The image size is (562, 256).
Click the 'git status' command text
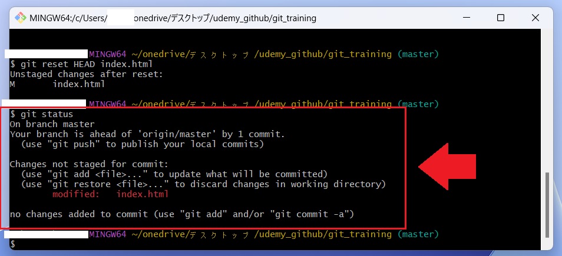click(x=47, y=114)
